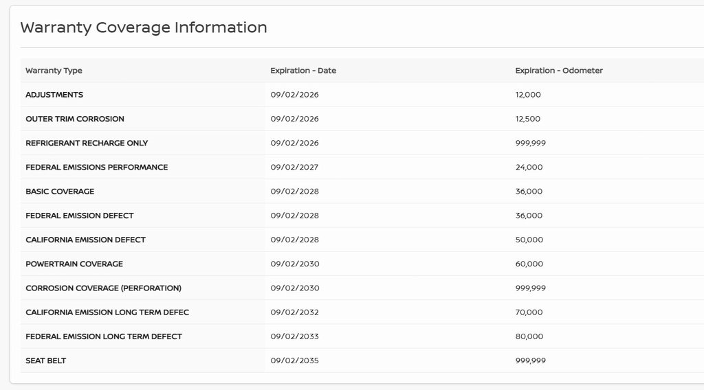
Task: Select the 12,500 odometer expiration value
Action: (528, 119)
